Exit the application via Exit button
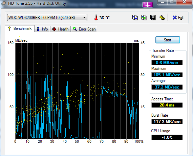The image size is (193, 156). pos(178,18)
